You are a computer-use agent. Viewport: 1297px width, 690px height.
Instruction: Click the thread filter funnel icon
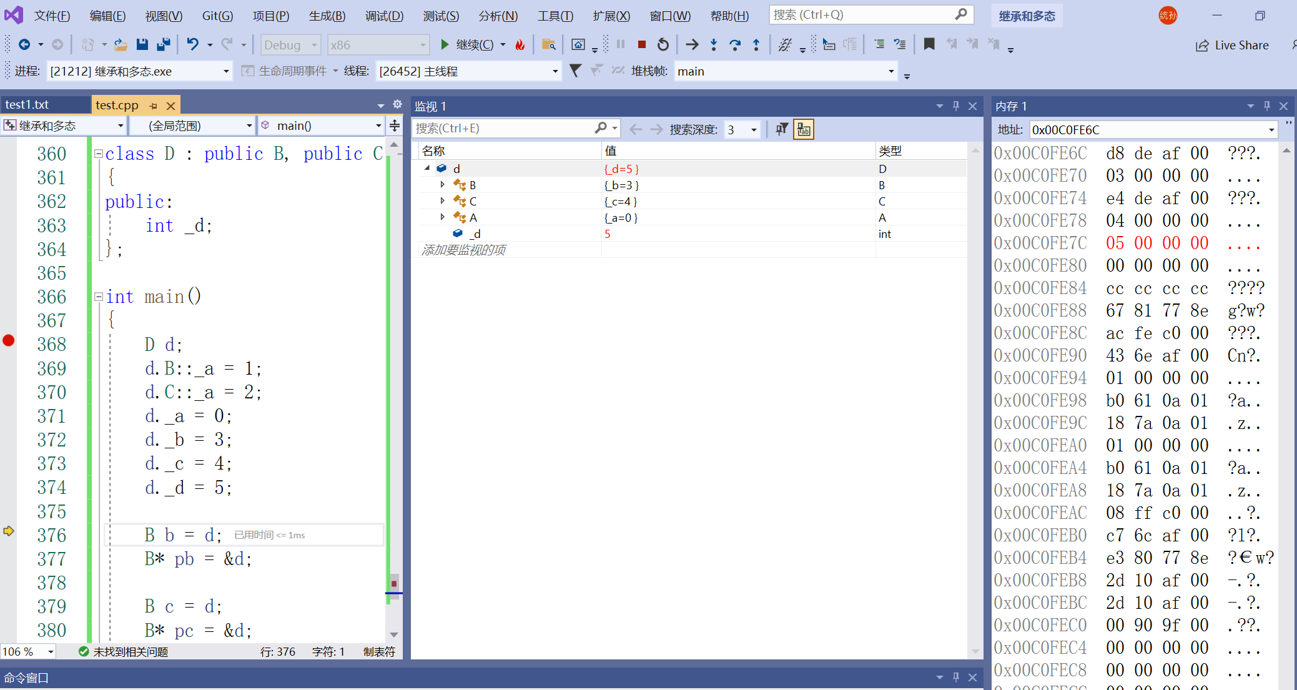[x=575, y=71]
